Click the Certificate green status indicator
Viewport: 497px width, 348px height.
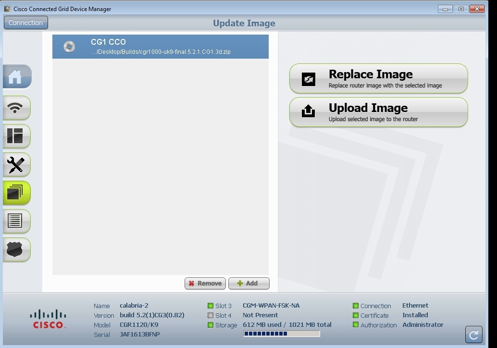pos(356,315)
